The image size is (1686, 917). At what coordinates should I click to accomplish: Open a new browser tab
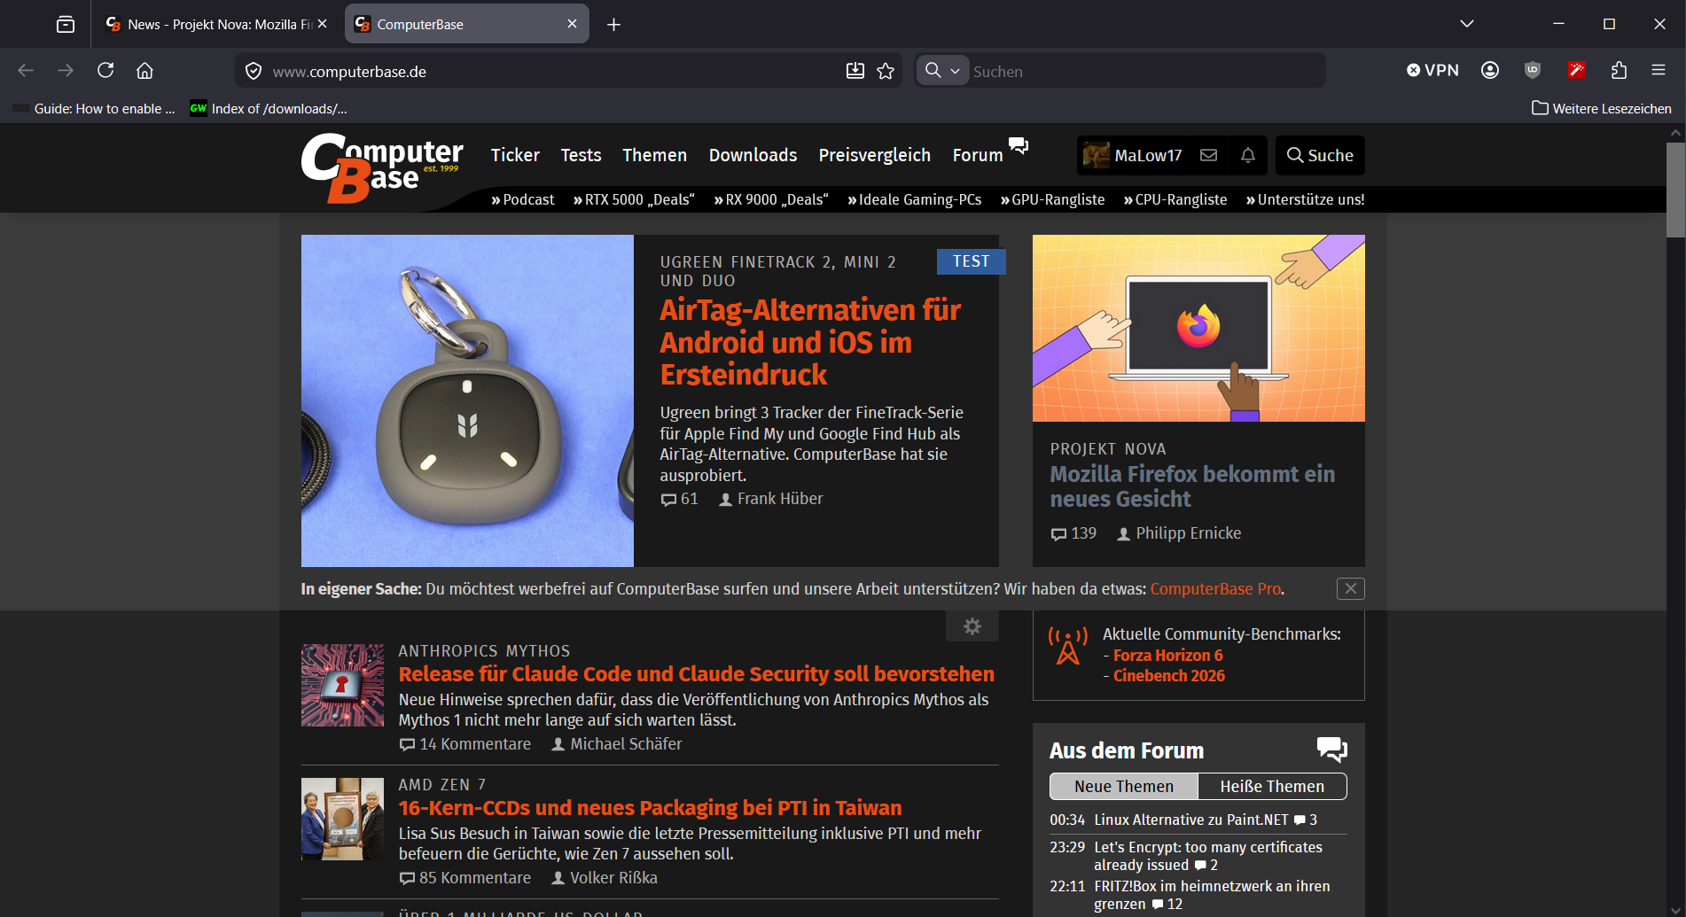pyautogui.click(x=613, y=25)
